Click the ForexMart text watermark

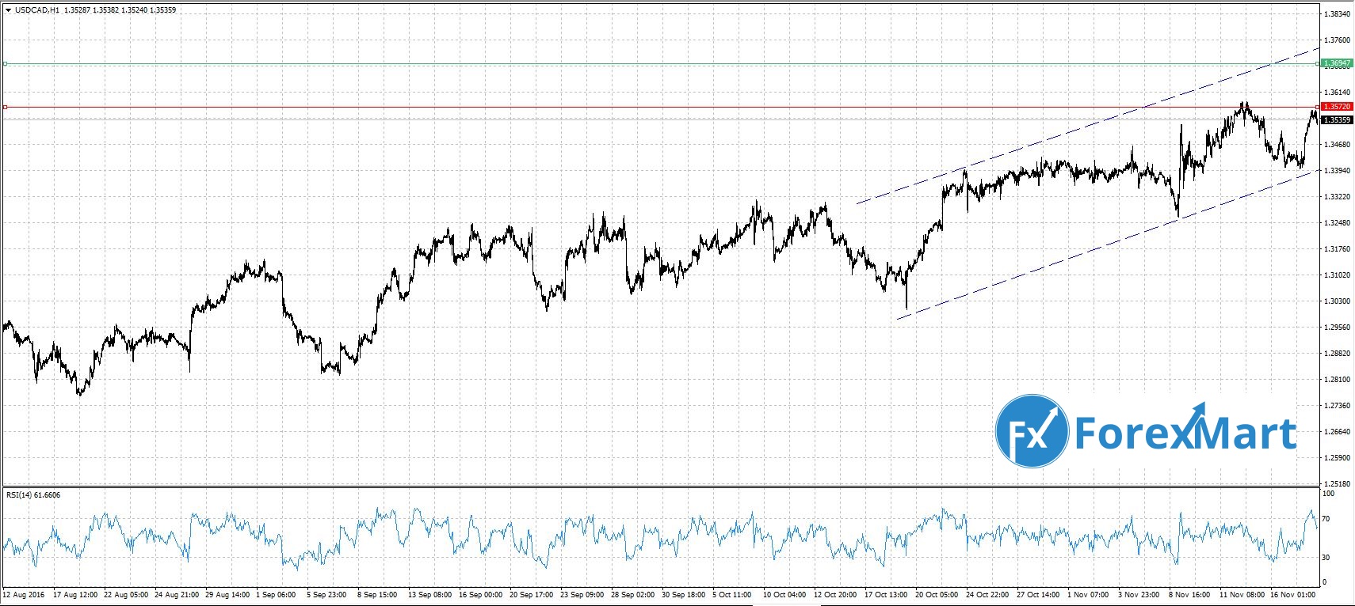point(1185,433)
